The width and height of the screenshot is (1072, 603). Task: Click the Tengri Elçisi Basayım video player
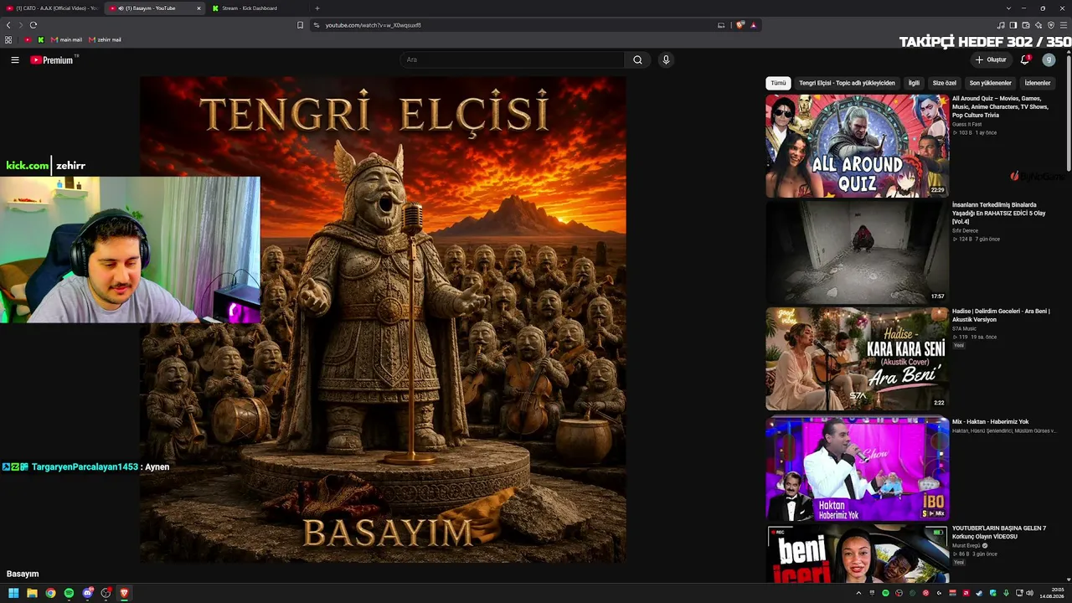click(383, 320)
